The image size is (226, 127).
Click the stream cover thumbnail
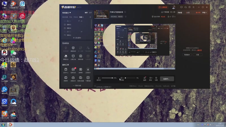[101, 14]
